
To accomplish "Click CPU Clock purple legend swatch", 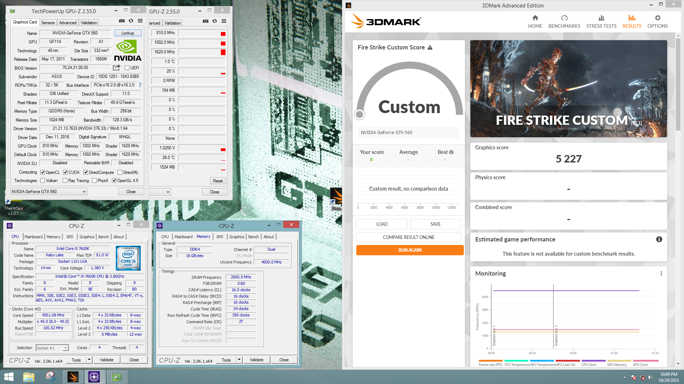I will 593,361.
